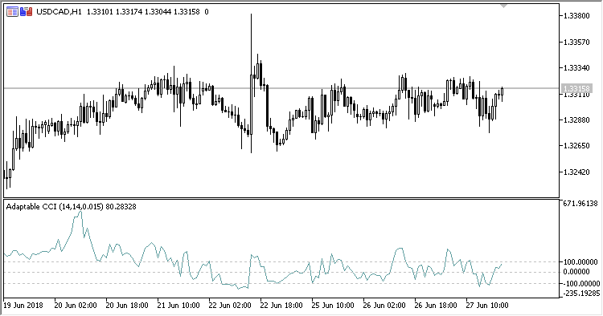This screenshot has height=316, width=603.
Task: Click the 19 Jun 2018 date label
Action: (23, 306)
